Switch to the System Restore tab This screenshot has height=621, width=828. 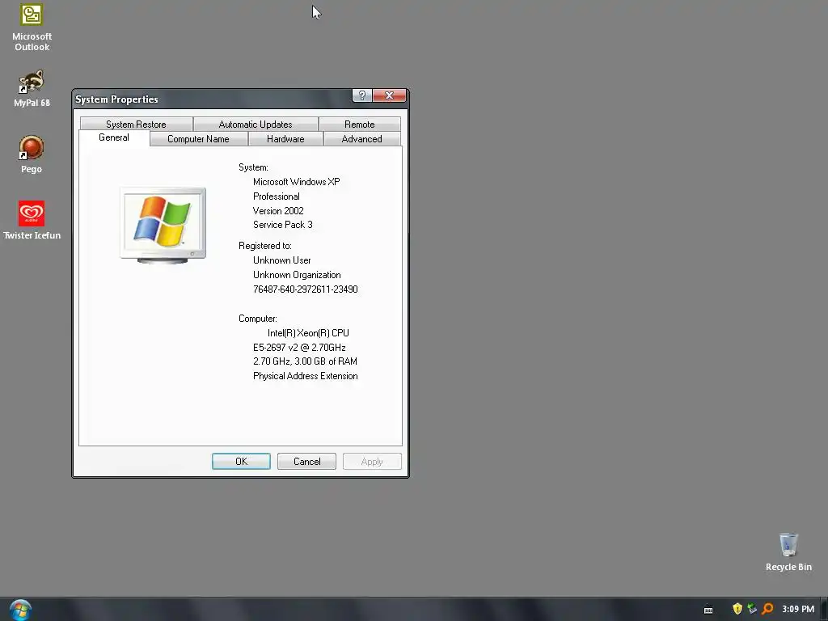[136, 124]
